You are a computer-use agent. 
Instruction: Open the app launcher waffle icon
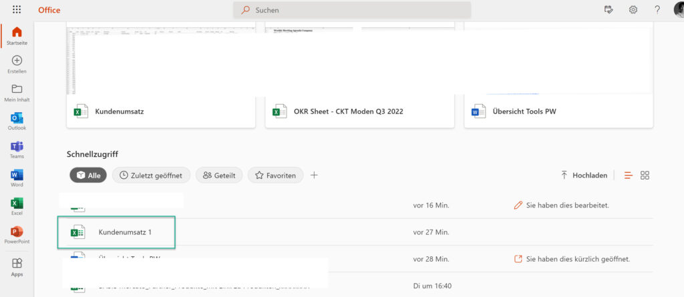coord(17,10)
